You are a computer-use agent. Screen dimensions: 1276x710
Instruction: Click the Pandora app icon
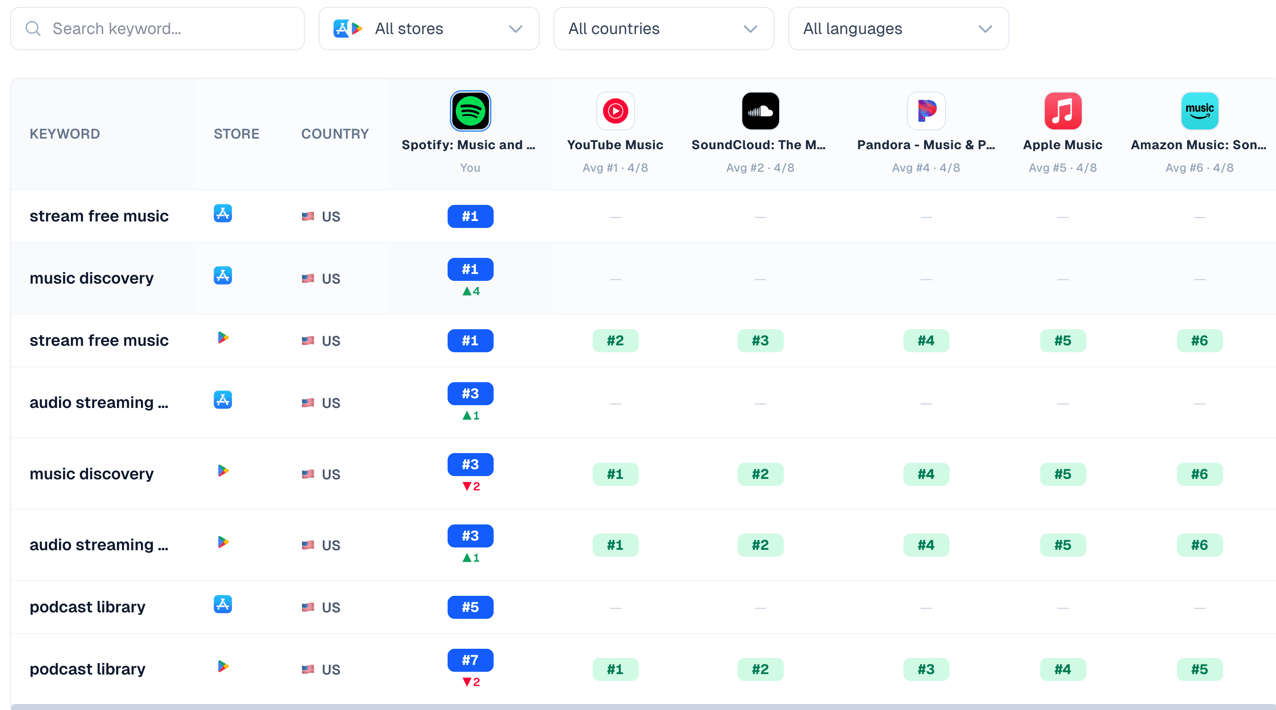[x=926, y=111]
